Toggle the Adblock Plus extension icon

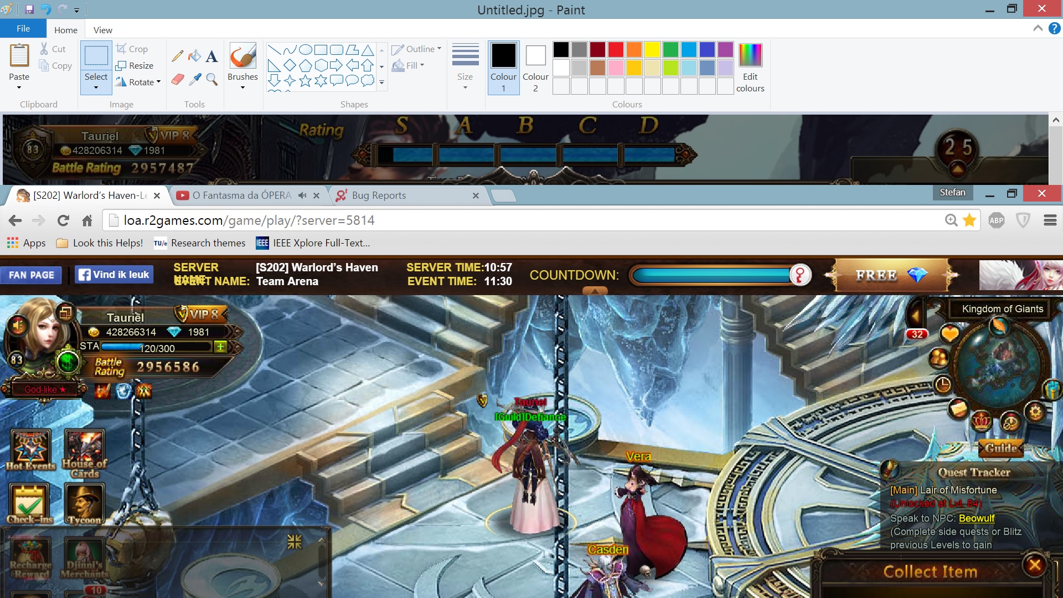click(996, 220)
